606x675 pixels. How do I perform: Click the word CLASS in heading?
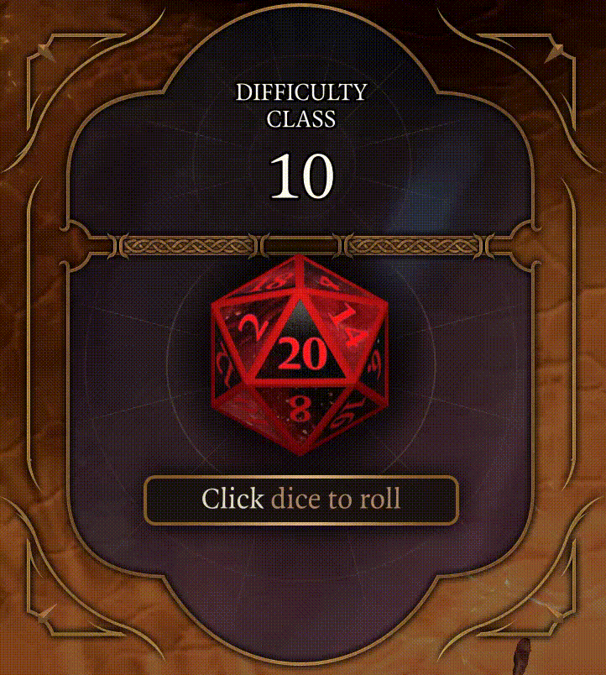(300, 119)
